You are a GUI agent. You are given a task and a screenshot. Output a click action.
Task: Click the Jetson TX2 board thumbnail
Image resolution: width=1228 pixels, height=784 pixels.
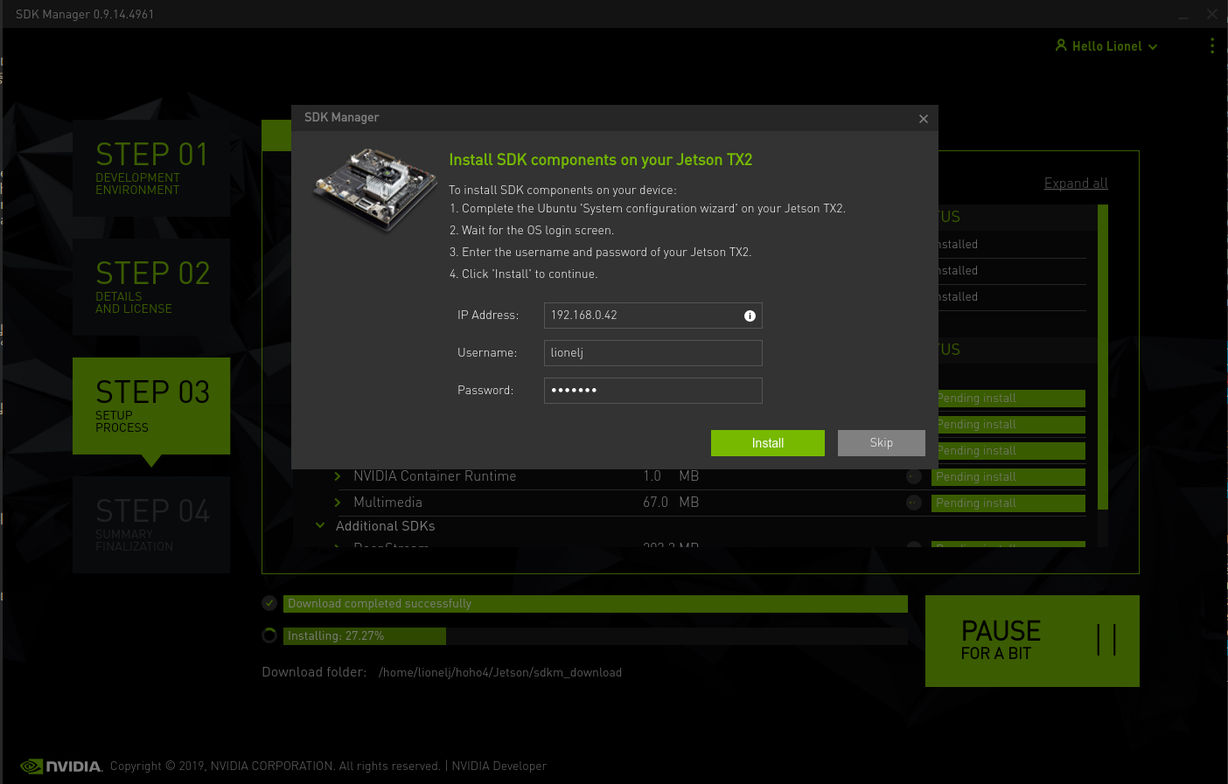[374, 190]
